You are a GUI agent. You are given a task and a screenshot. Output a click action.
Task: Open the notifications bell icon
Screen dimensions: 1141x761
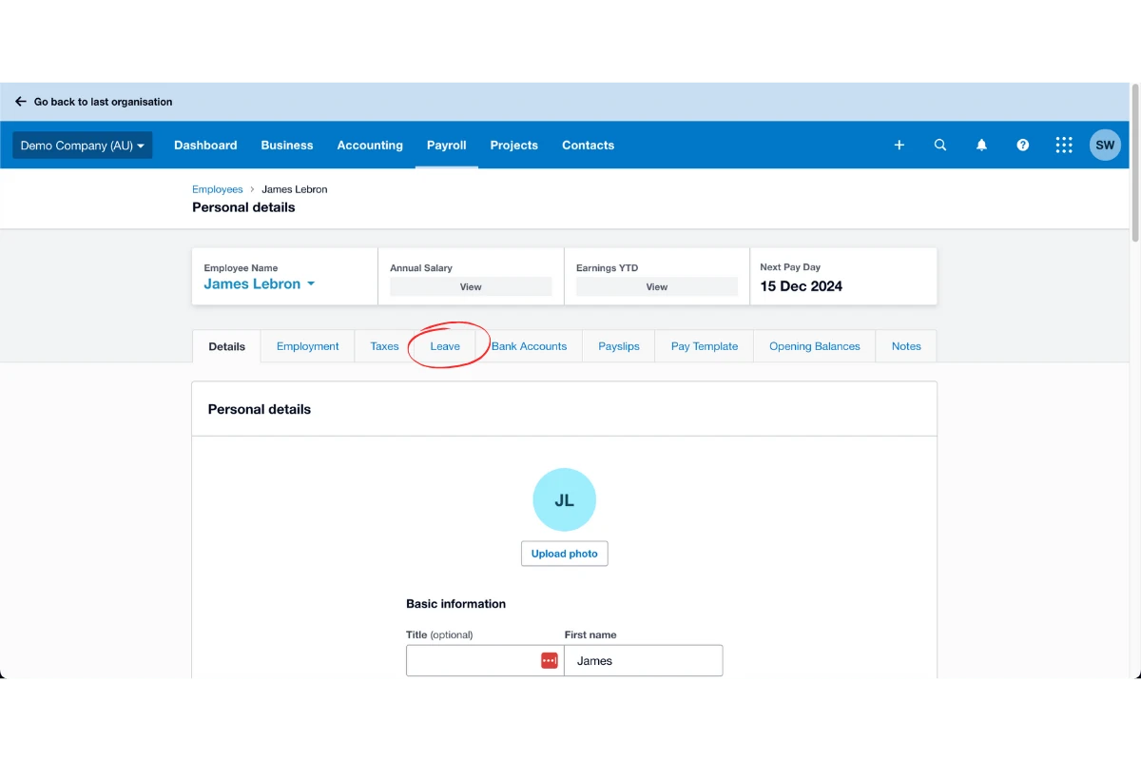981,146
